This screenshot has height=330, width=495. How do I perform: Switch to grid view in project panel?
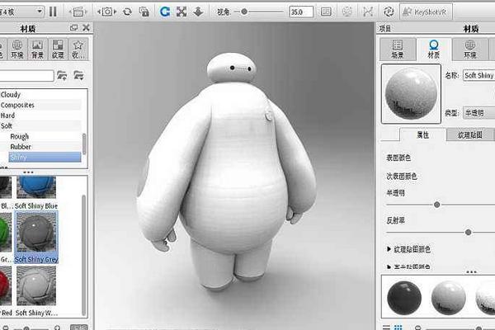coord(398,328)
